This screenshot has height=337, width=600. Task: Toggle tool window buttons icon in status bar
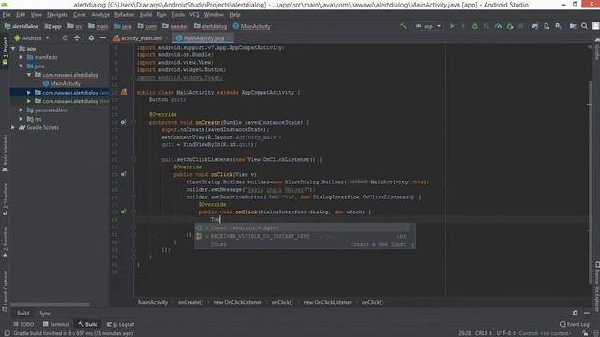(7, 333)
